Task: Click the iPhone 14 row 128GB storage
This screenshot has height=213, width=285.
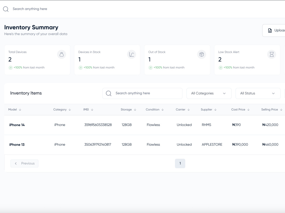Action: point(127,125)
